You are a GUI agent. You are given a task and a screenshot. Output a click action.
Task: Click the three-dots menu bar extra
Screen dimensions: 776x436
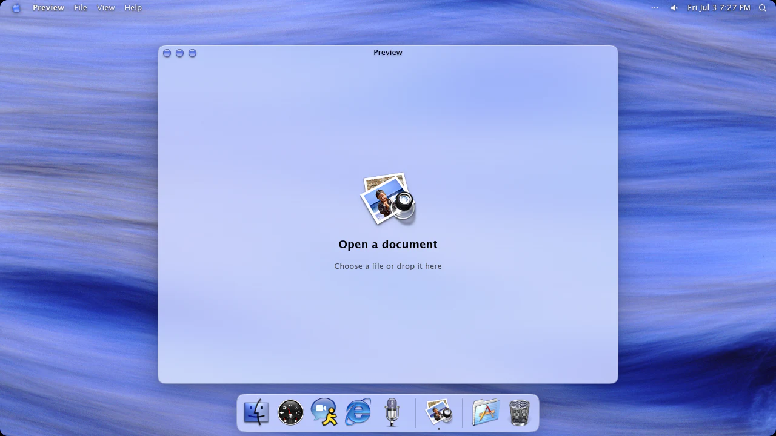tap(655, 8)
